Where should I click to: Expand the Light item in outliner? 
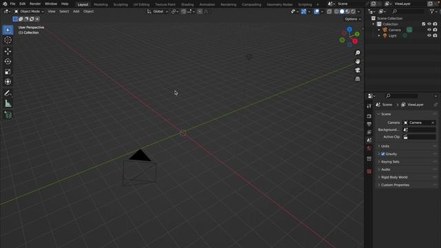click(379, 36)
